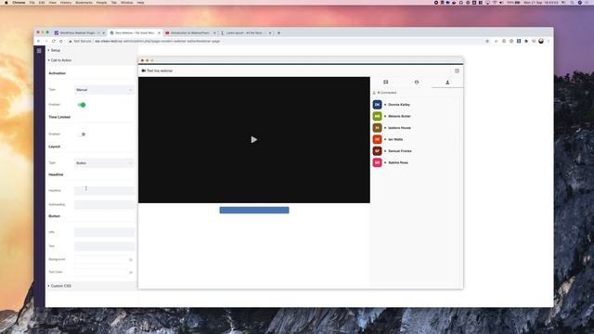Open the History menu in menu bar
594x334 pixels.
66,3
